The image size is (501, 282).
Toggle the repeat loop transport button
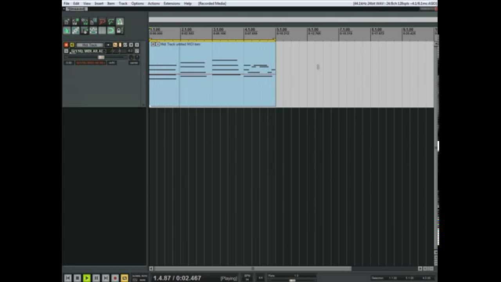pyautogui.click(x=124, y=278)
